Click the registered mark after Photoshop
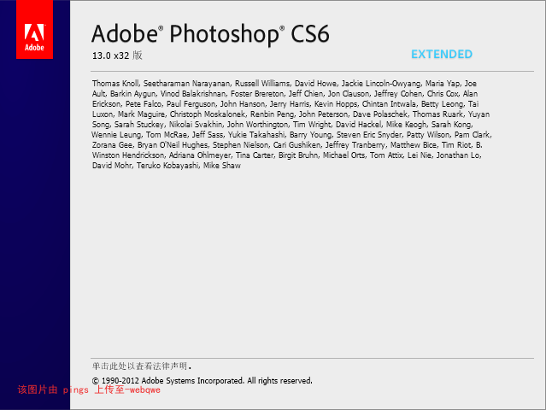The height and width of the screenshot is (410, 546). click(282, 28)
